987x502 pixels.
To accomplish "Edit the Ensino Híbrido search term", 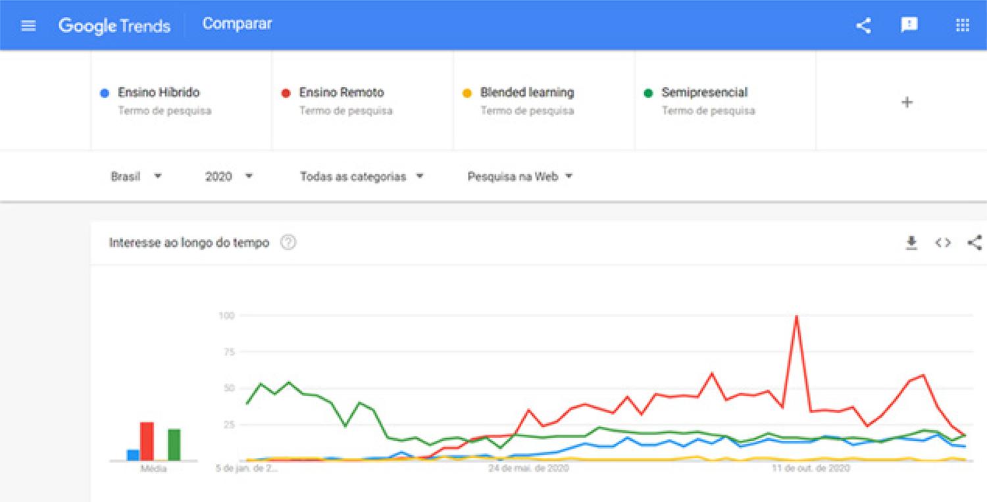I will pos(159,93).
